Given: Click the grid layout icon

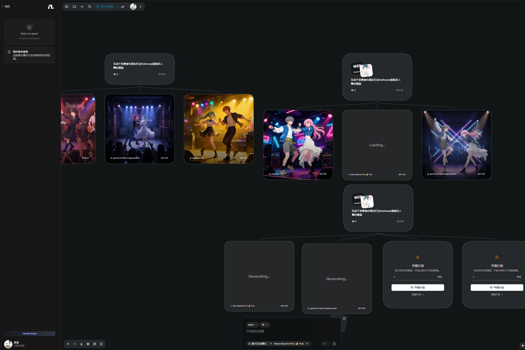Looking at the screenshot, I should (x=88, y=344).
